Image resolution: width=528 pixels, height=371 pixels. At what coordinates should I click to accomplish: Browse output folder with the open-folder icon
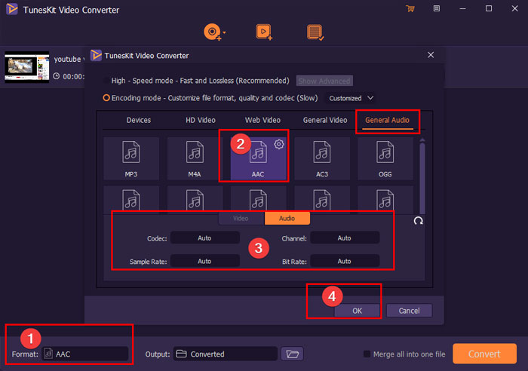coord(292,354)
